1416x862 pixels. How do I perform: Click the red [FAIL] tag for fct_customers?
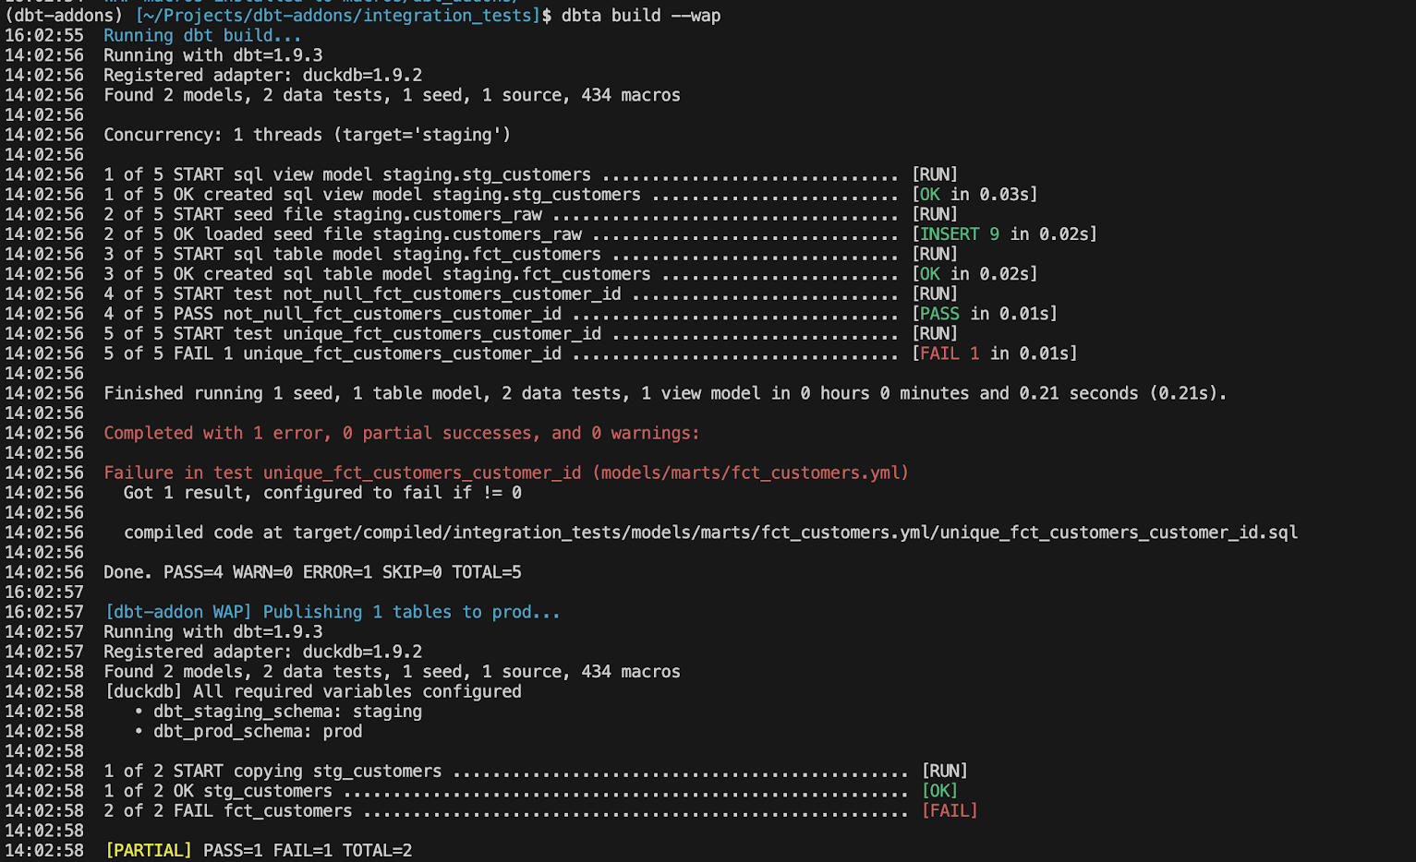click(x=950, y=810)
